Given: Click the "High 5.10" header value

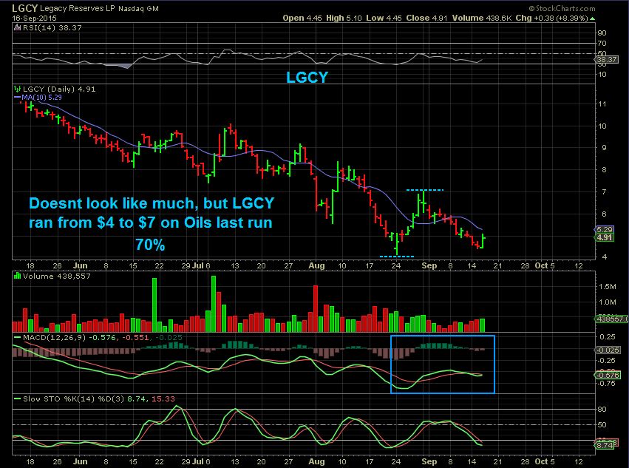Looking at the screenshot, I should point(344,18).
